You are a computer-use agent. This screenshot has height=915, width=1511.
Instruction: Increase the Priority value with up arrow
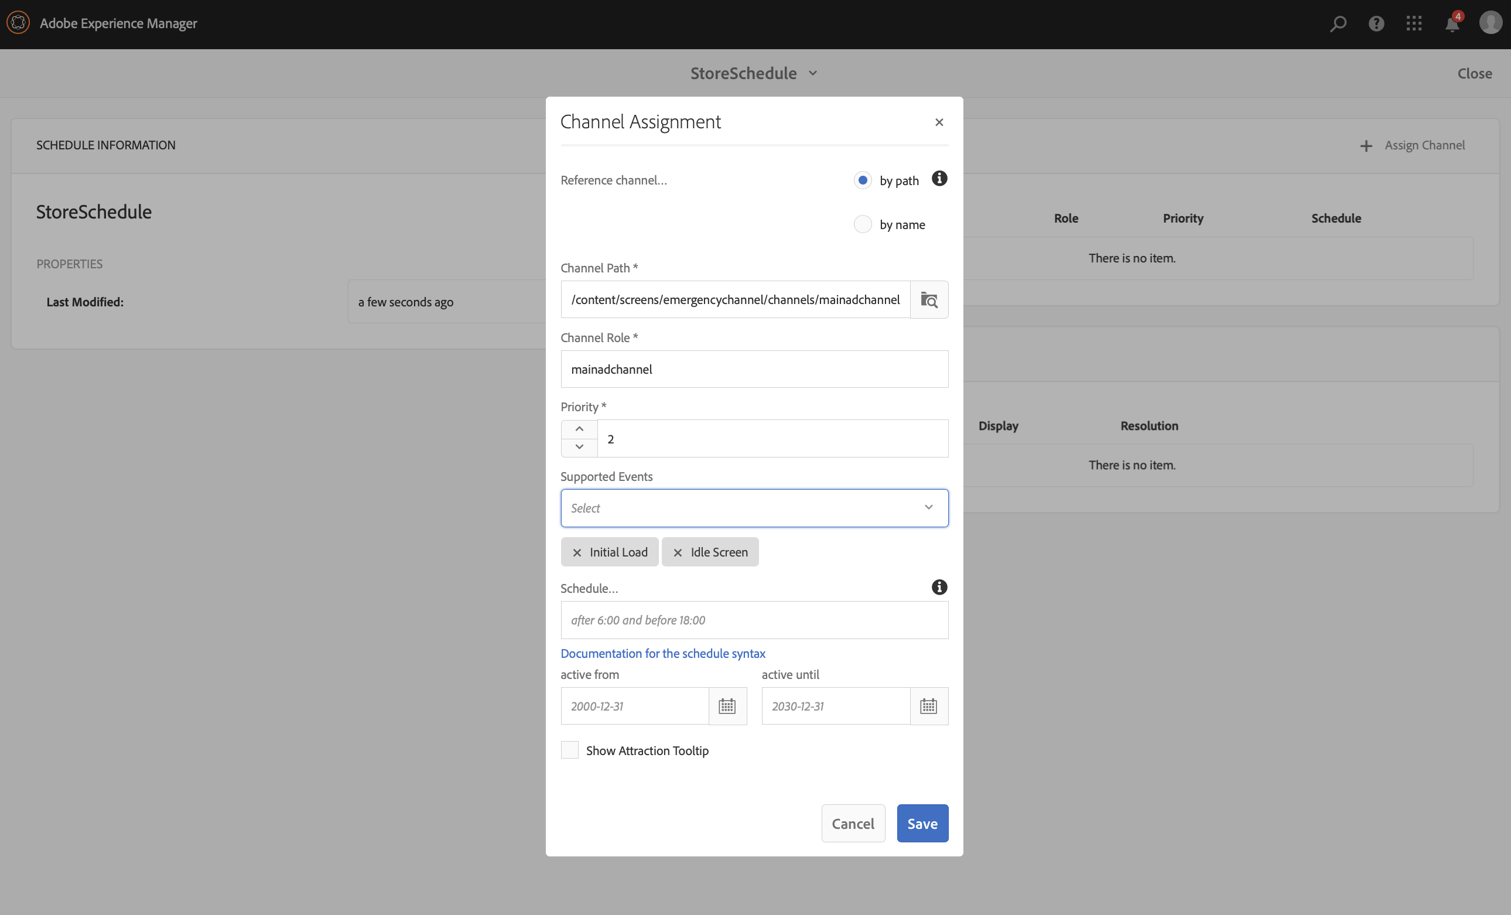pos(579,429)
